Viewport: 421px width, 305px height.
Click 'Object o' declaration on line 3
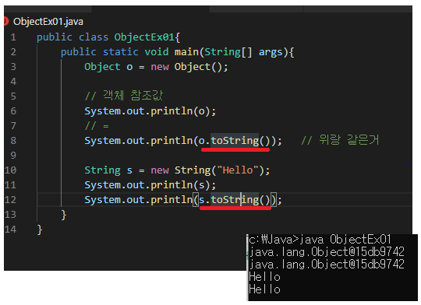pyautogui.click(x=108, y=67)
